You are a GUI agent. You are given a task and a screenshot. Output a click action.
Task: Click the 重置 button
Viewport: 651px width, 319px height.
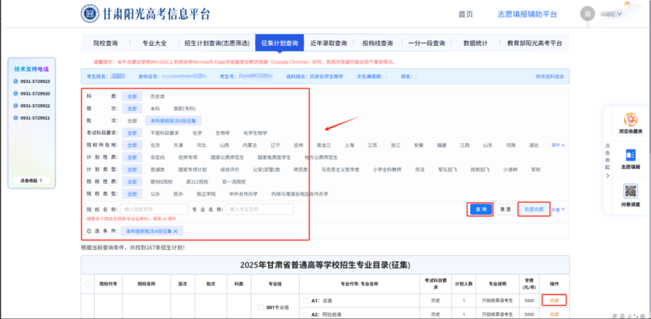pyautogui.click(x=505, y=209)
